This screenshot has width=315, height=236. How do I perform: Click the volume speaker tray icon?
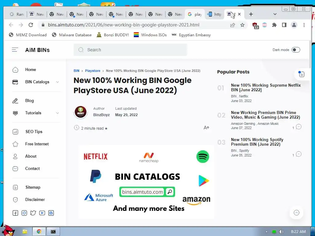(281, 232)
